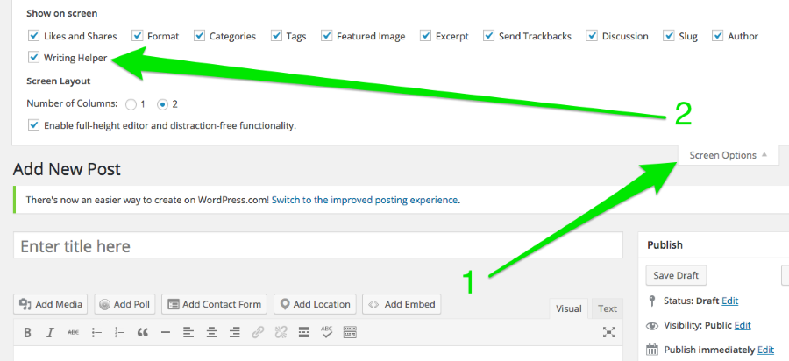
Task: Select 1 column layout radio button
Action: [x=131, y=104]
